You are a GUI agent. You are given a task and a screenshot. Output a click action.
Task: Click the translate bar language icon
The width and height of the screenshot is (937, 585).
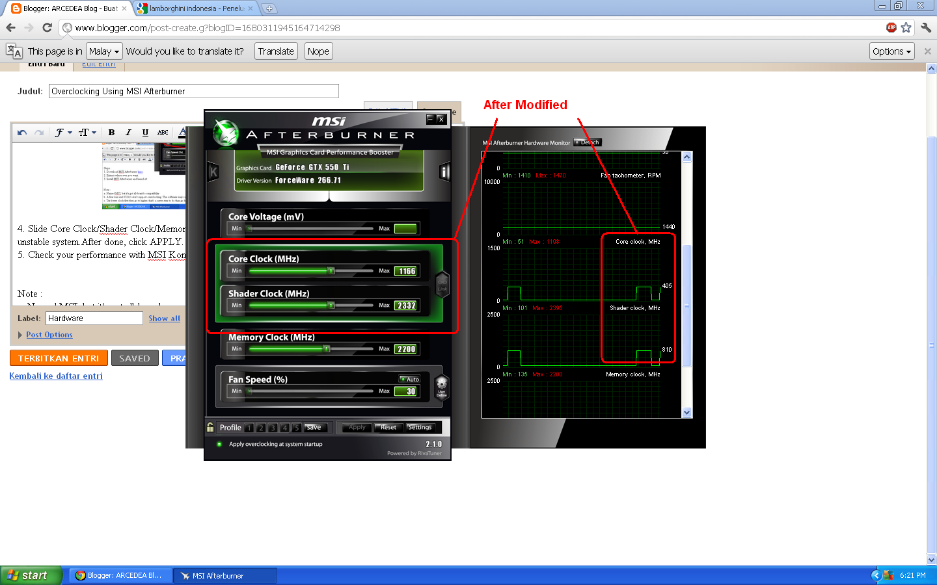click(14, 51)
